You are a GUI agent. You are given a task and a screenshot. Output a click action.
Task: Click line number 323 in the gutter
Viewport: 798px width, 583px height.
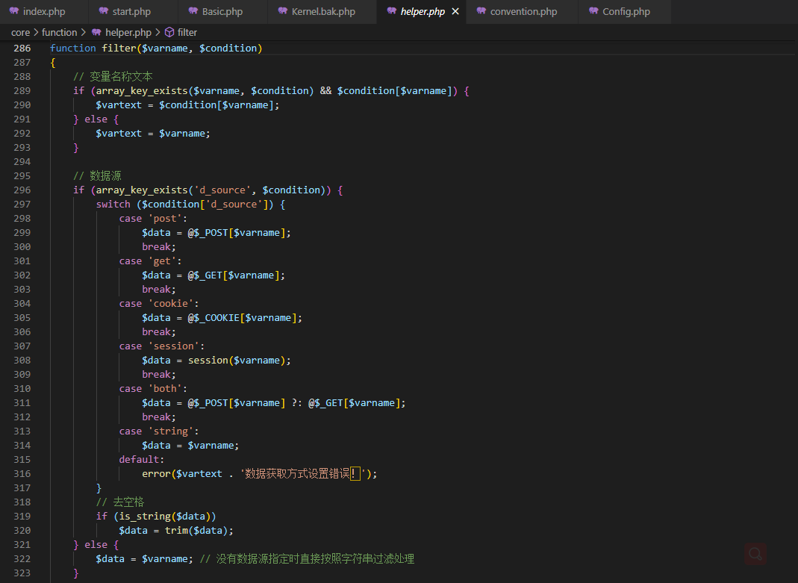(x=22, y=573)
